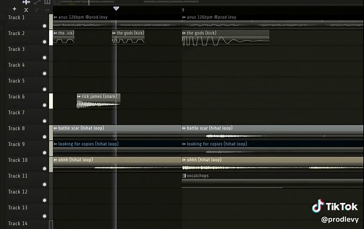This screenshot has height=229, width=364.
Task: Open menu of truncated the..ick clip
Action: [55, 33]
